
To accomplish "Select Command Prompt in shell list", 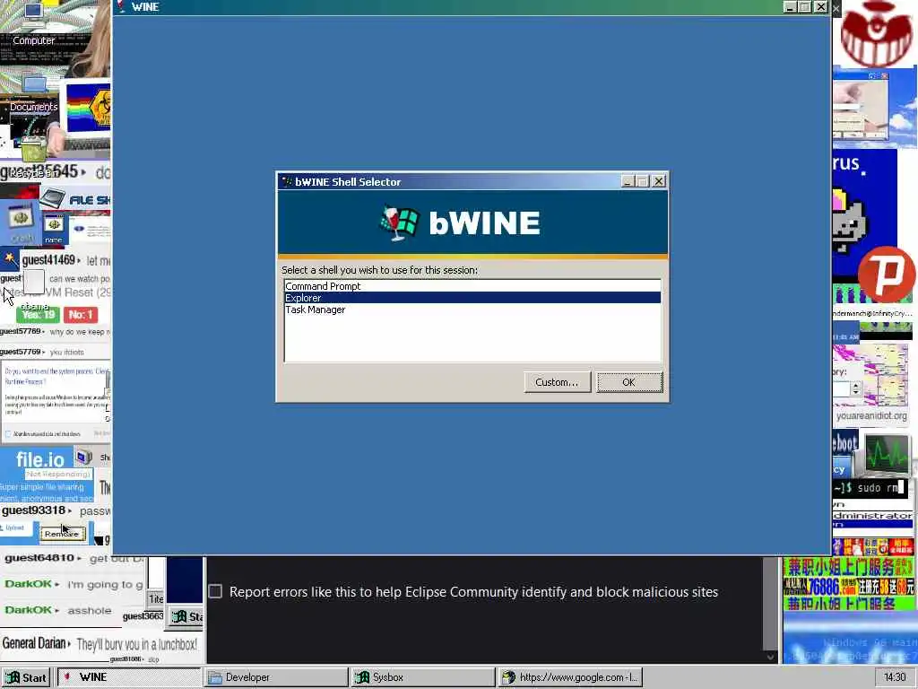I will click(x=472, y=286).
